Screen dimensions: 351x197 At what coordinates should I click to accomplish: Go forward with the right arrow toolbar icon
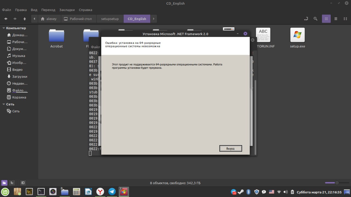tap(15, 19)
